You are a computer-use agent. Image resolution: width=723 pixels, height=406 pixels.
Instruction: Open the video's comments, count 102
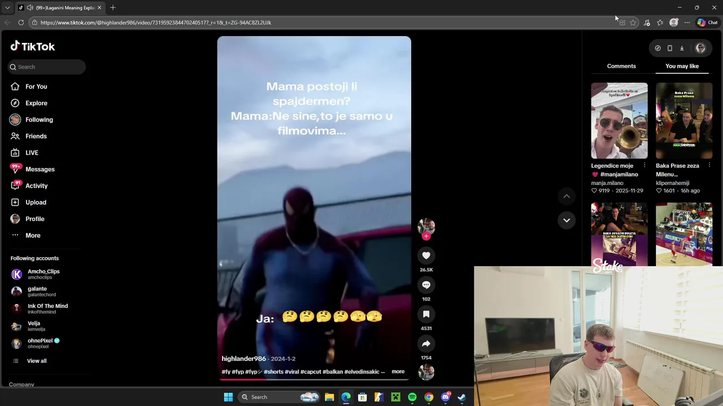pyautogui.click(x=426, y=285)
